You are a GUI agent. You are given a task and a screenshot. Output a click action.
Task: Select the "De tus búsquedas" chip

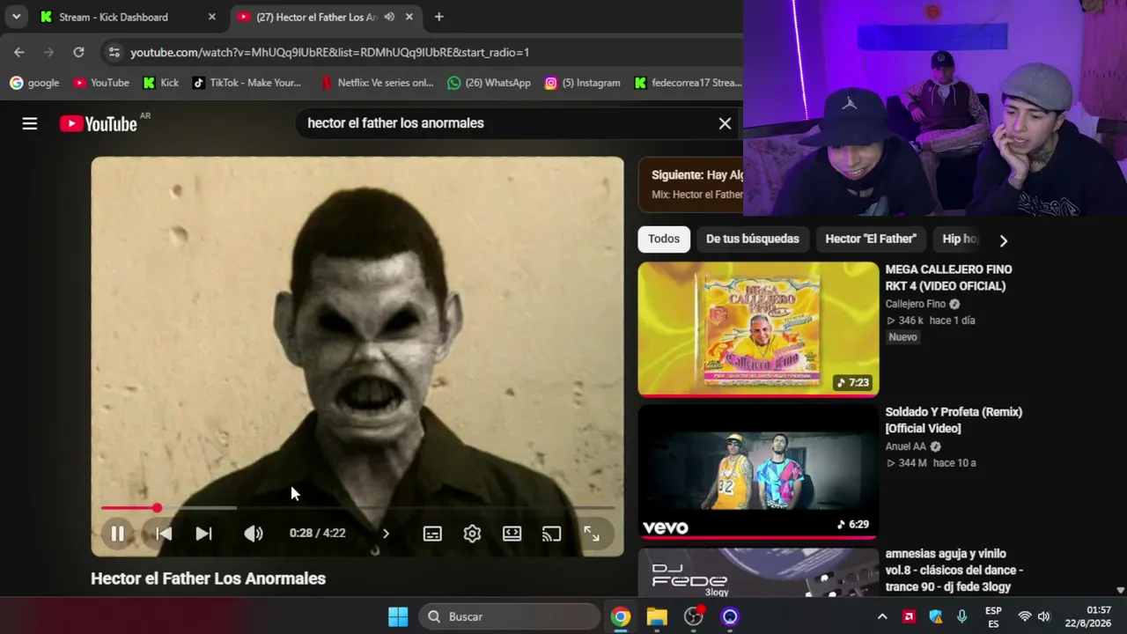tap(753, 239)
